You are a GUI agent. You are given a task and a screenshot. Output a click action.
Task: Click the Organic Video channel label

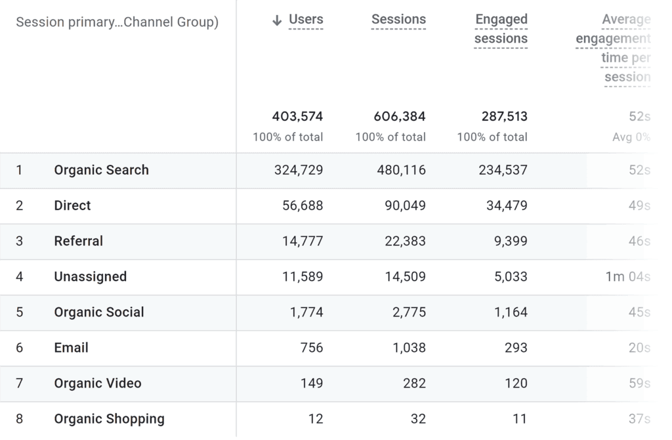[x=96, y=384]
